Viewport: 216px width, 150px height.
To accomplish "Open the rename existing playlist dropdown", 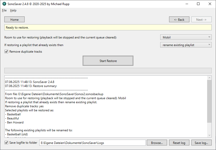I will (186, 45).
